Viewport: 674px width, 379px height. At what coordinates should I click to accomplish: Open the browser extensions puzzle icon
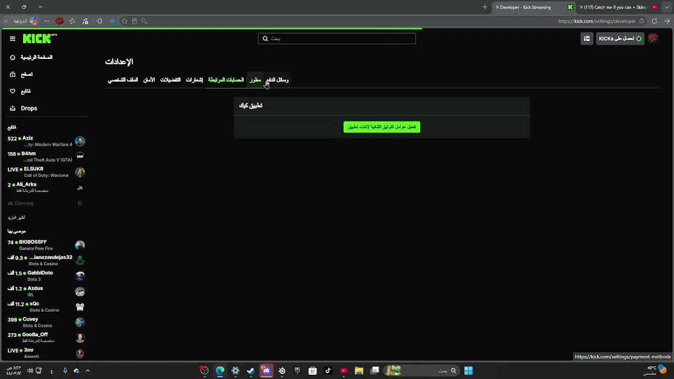pyautogui.click(x=100, y=21)
